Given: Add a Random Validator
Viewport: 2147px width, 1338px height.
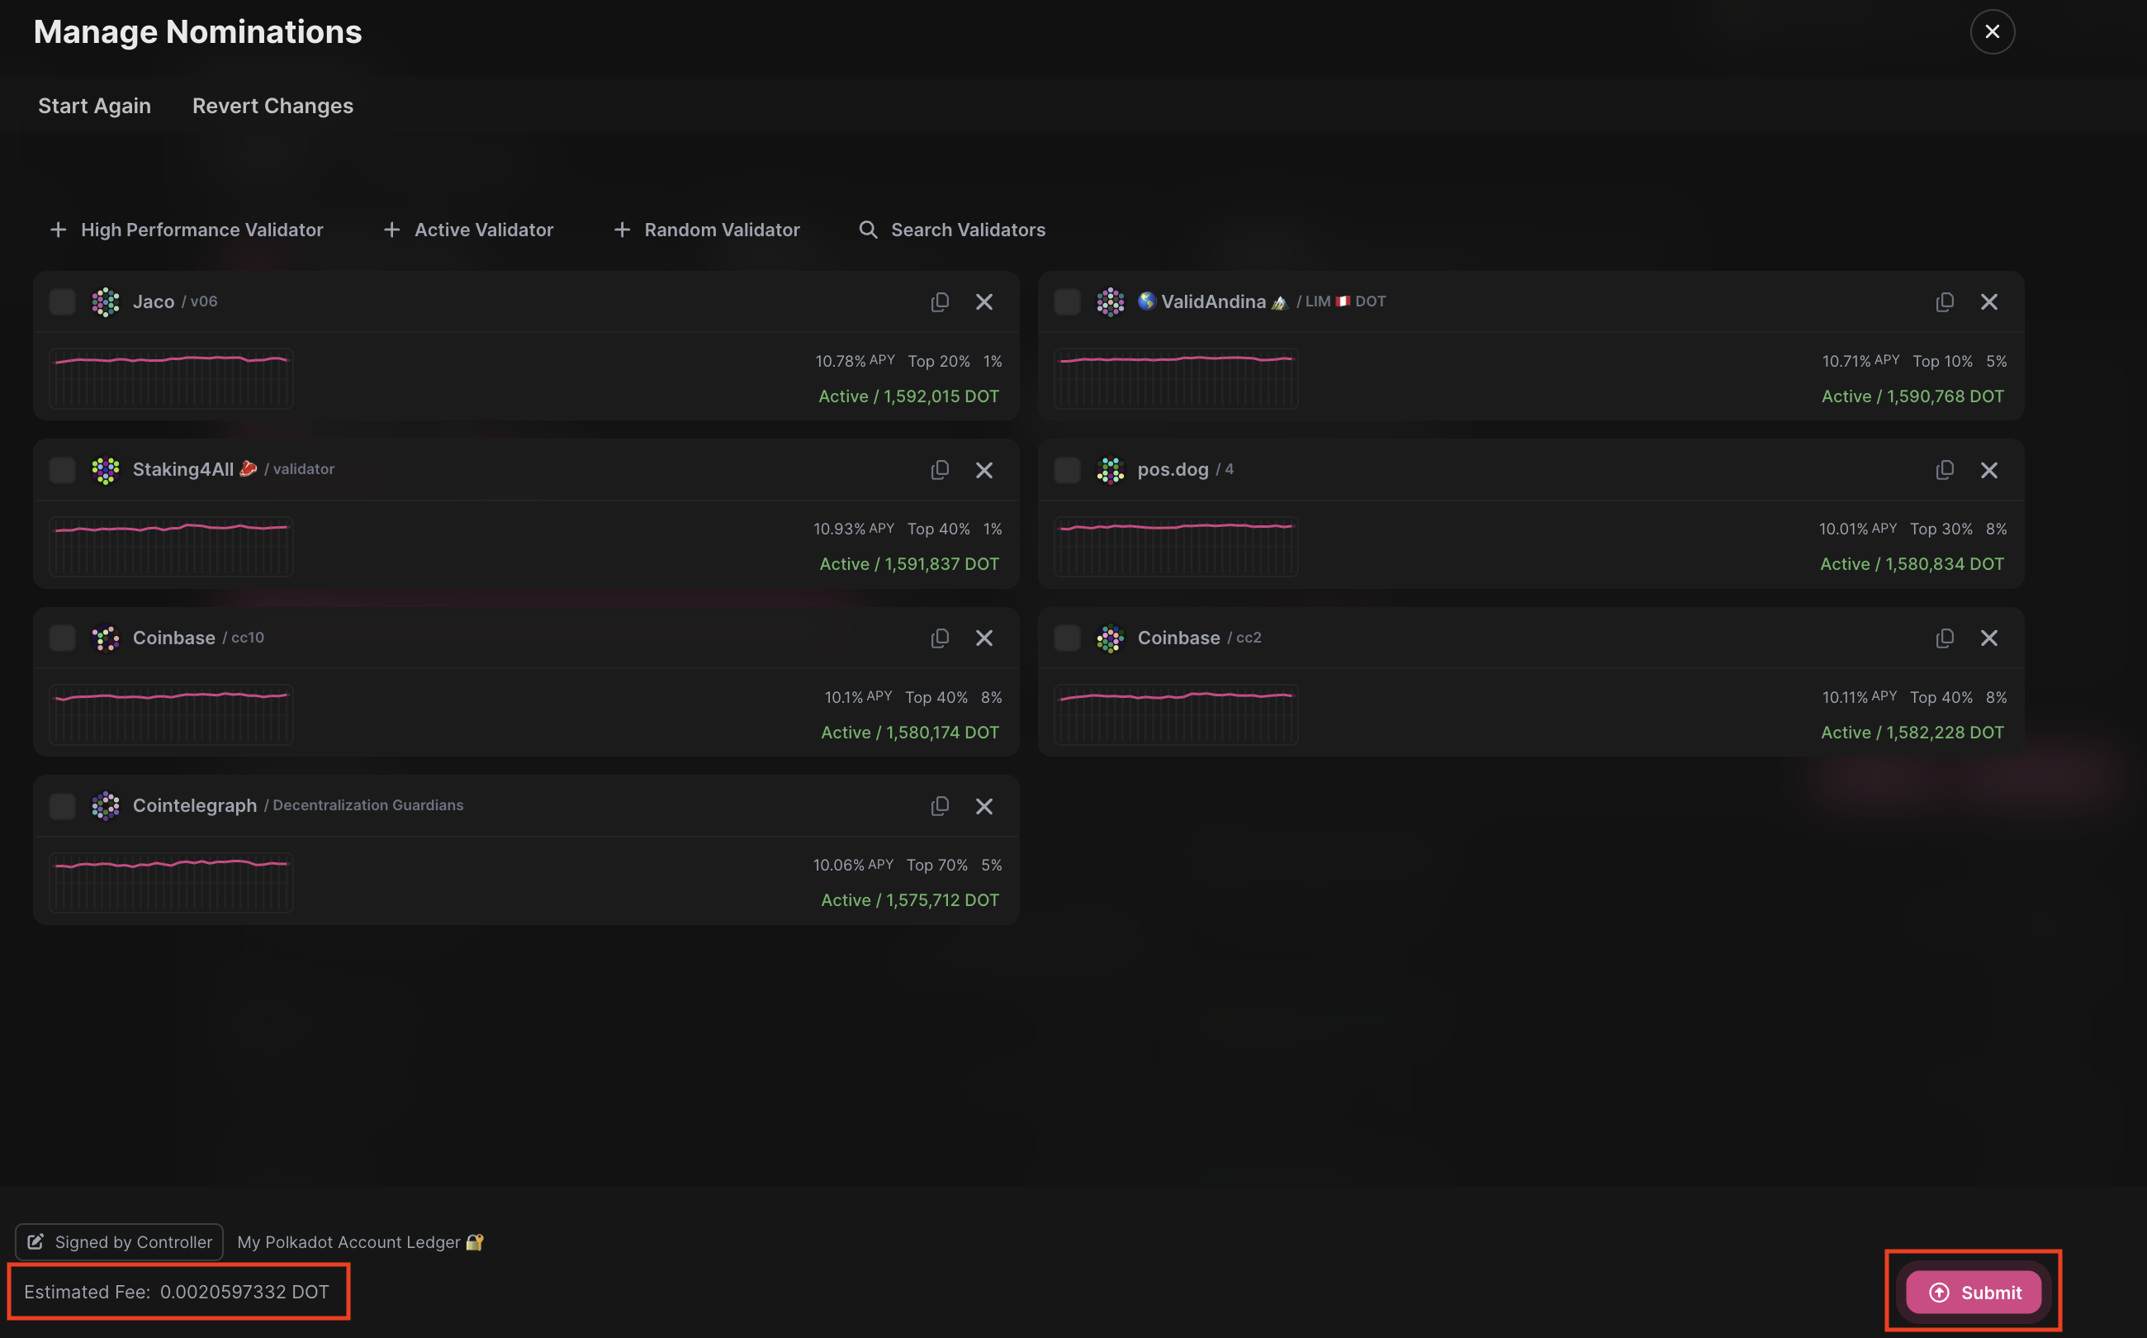Looking at the screenshot, I should click(706, 230).
